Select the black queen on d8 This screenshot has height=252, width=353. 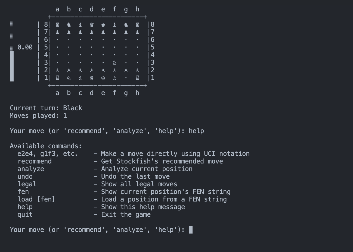92,25
